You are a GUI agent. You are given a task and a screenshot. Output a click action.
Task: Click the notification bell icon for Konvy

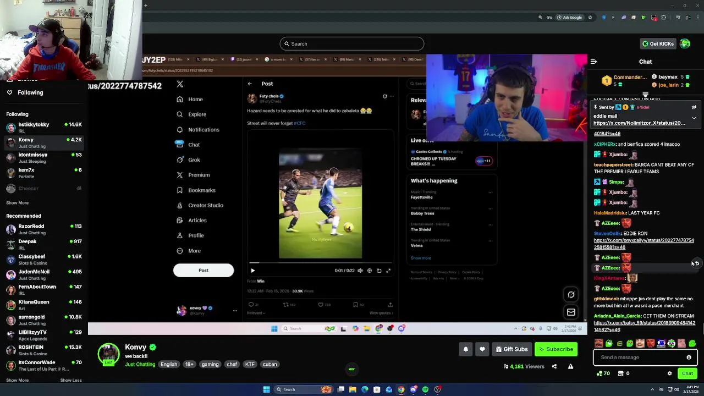pos(466,349)
